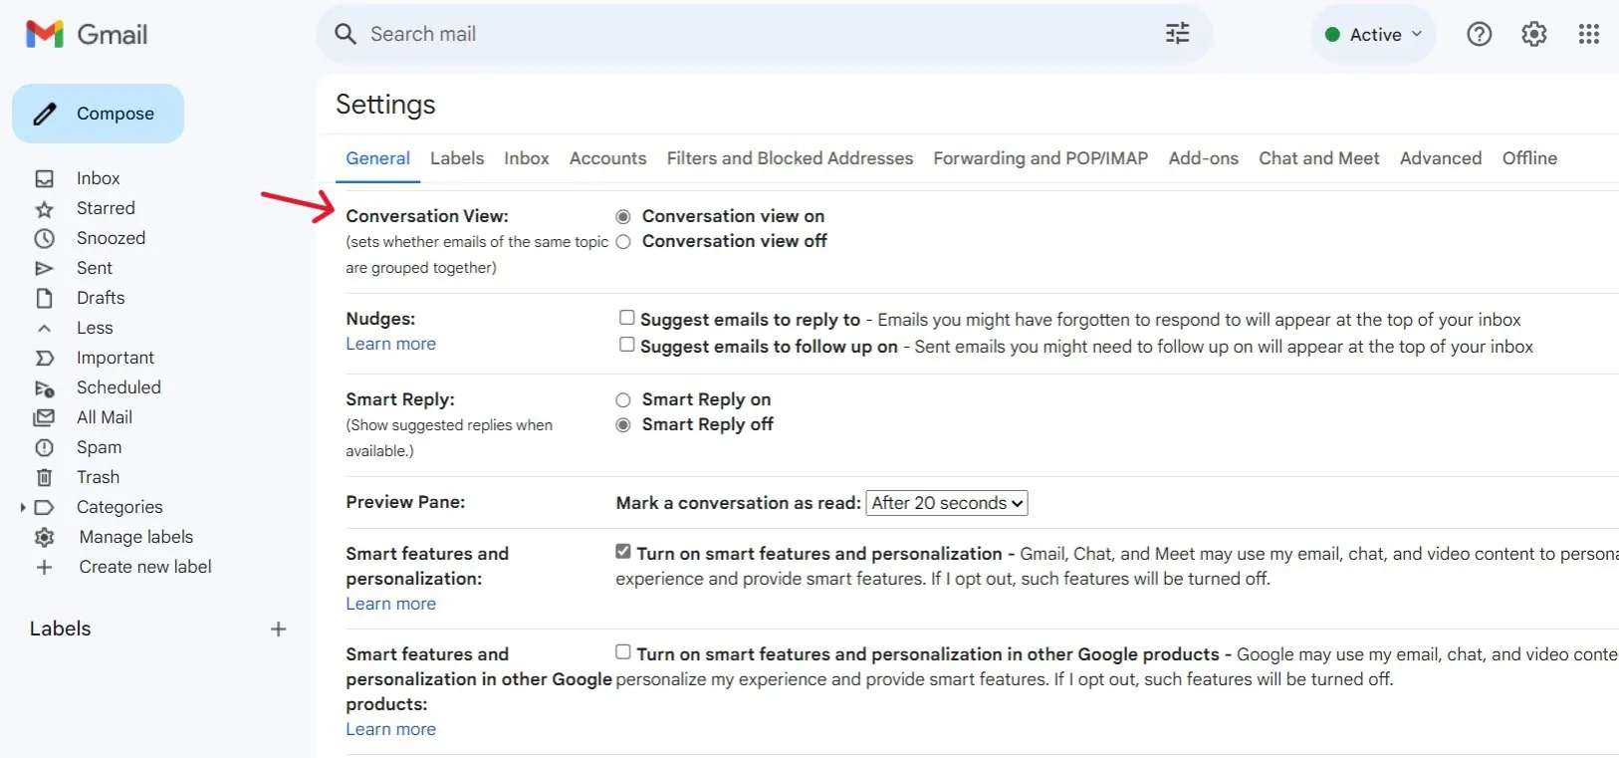Collapse the sidebar with Less chevron
Screen dimensions: 1619x758
coord(44,328)
